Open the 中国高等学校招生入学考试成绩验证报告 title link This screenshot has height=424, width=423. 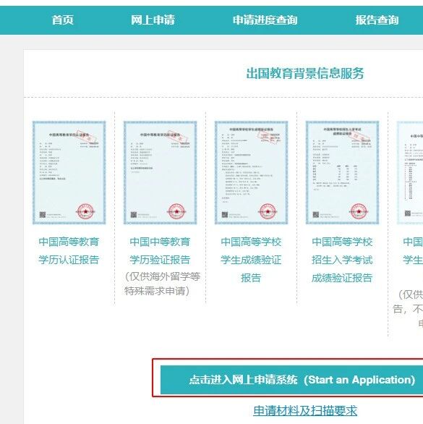[x=342, y=260]
